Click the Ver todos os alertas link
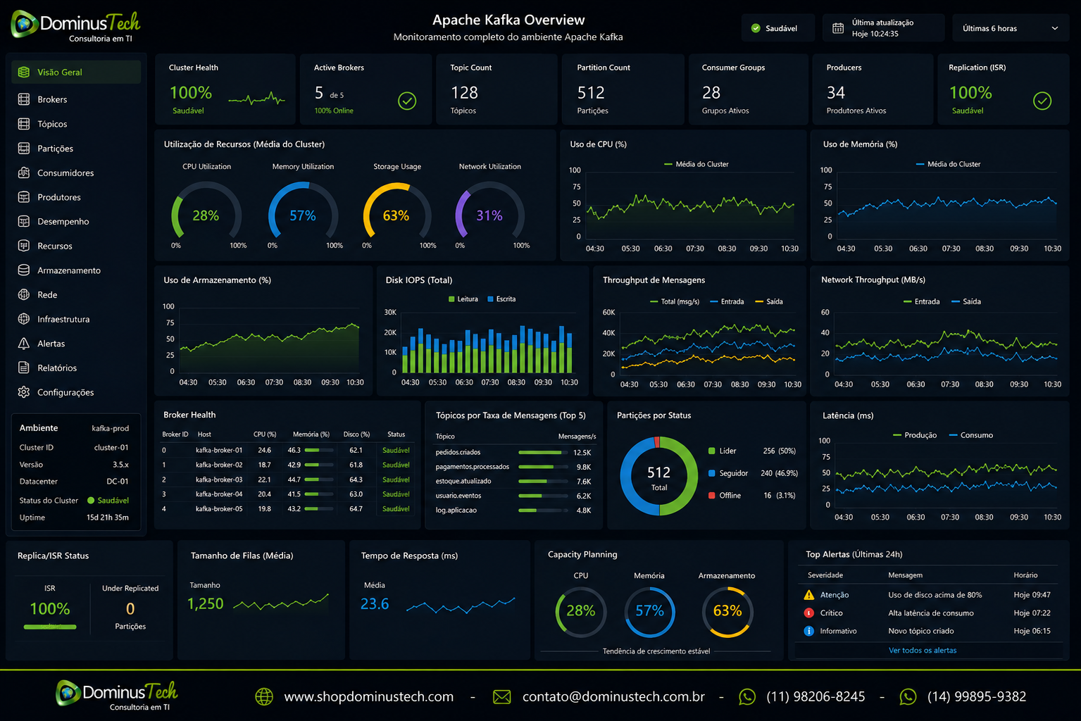The image size is (1081, 721). click(923, 651)
